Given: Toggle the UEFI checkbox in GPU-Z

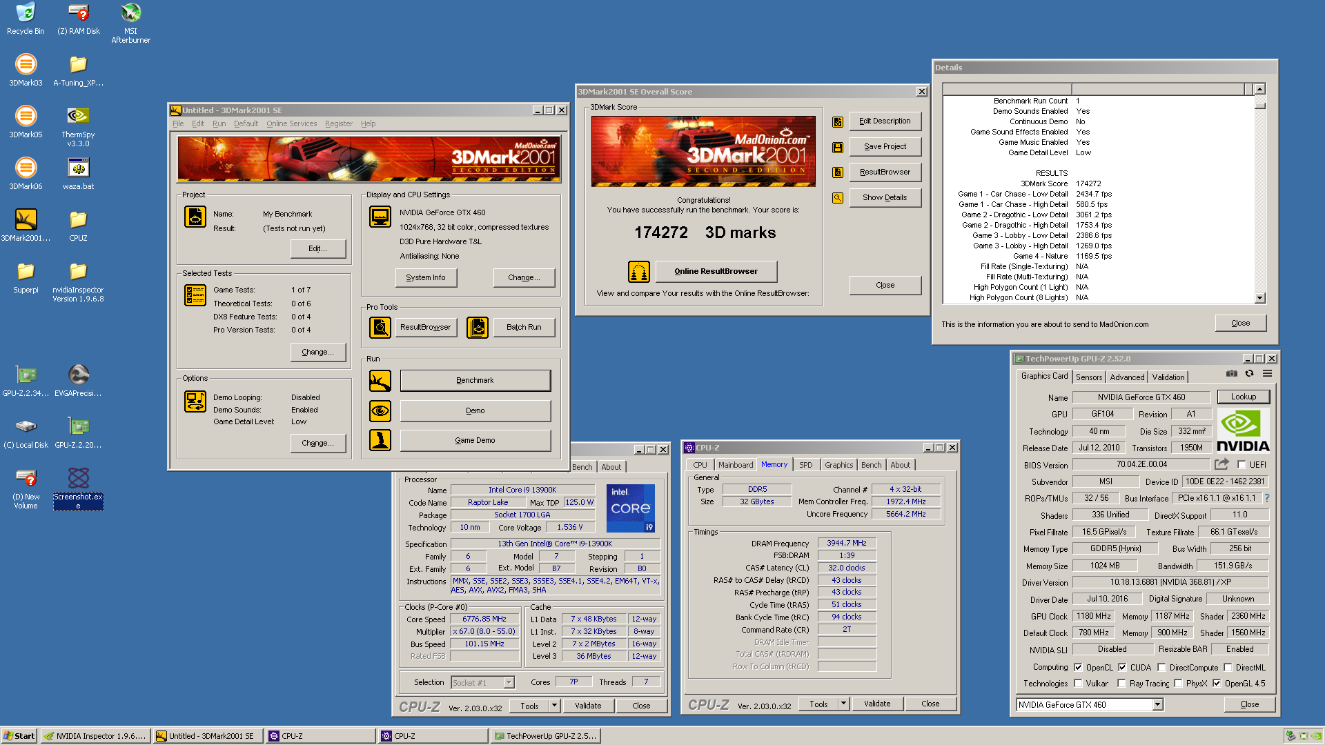Looking at the screenshot, I should (1241, 465).
